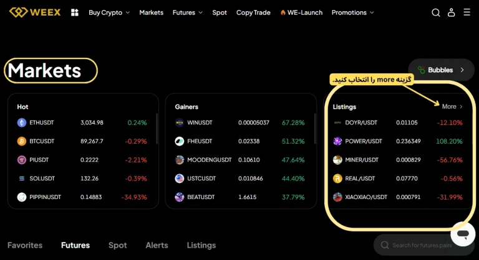Screen dimensions: 479x260
Task: Click the search for futures pairs field
Action: 424,245
